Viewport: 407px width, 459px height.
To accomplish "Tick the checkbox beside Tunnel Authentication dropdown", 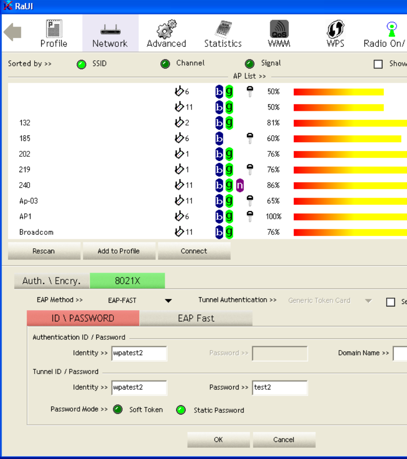I will [x=391, y=302].
